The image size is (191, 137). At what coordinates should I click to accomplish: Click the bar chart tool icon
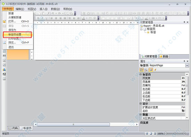tap(4, 69)
